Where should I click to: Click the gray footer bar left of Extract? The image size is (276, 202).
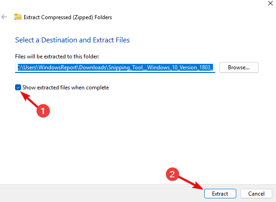click(91, 193)
